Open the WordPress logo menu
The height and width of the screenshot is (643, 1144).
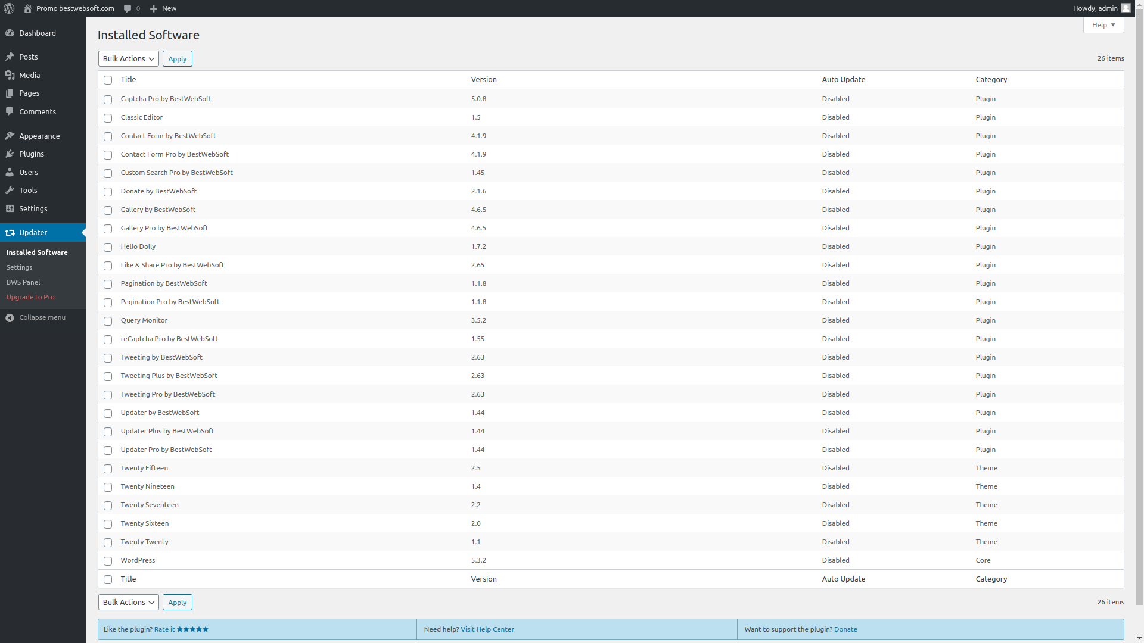[x=10, y=8]
